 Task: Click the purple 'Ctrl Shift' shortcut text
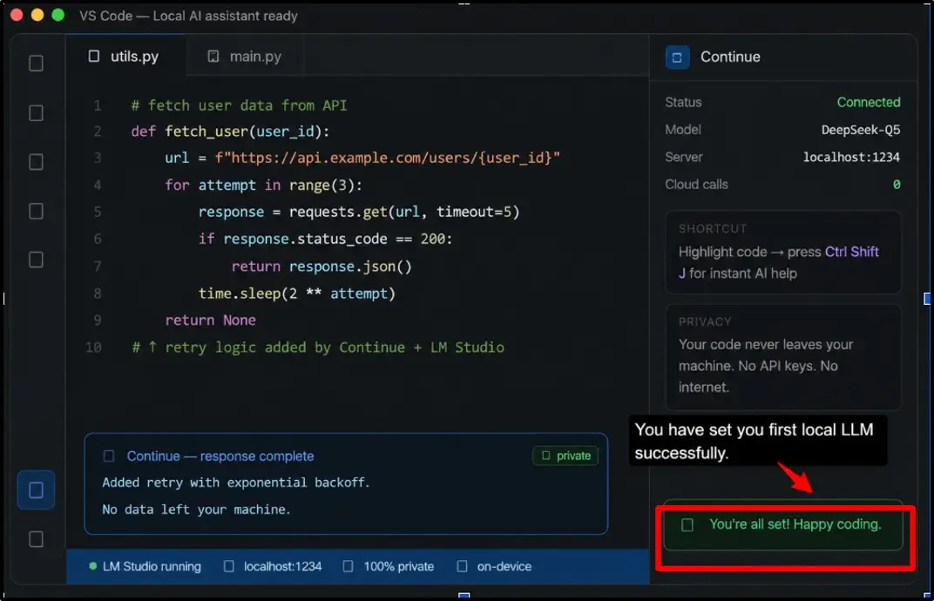tap(852, 252)
